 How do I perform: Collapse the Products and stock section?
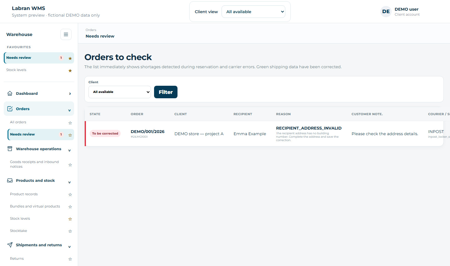[69, 182]
